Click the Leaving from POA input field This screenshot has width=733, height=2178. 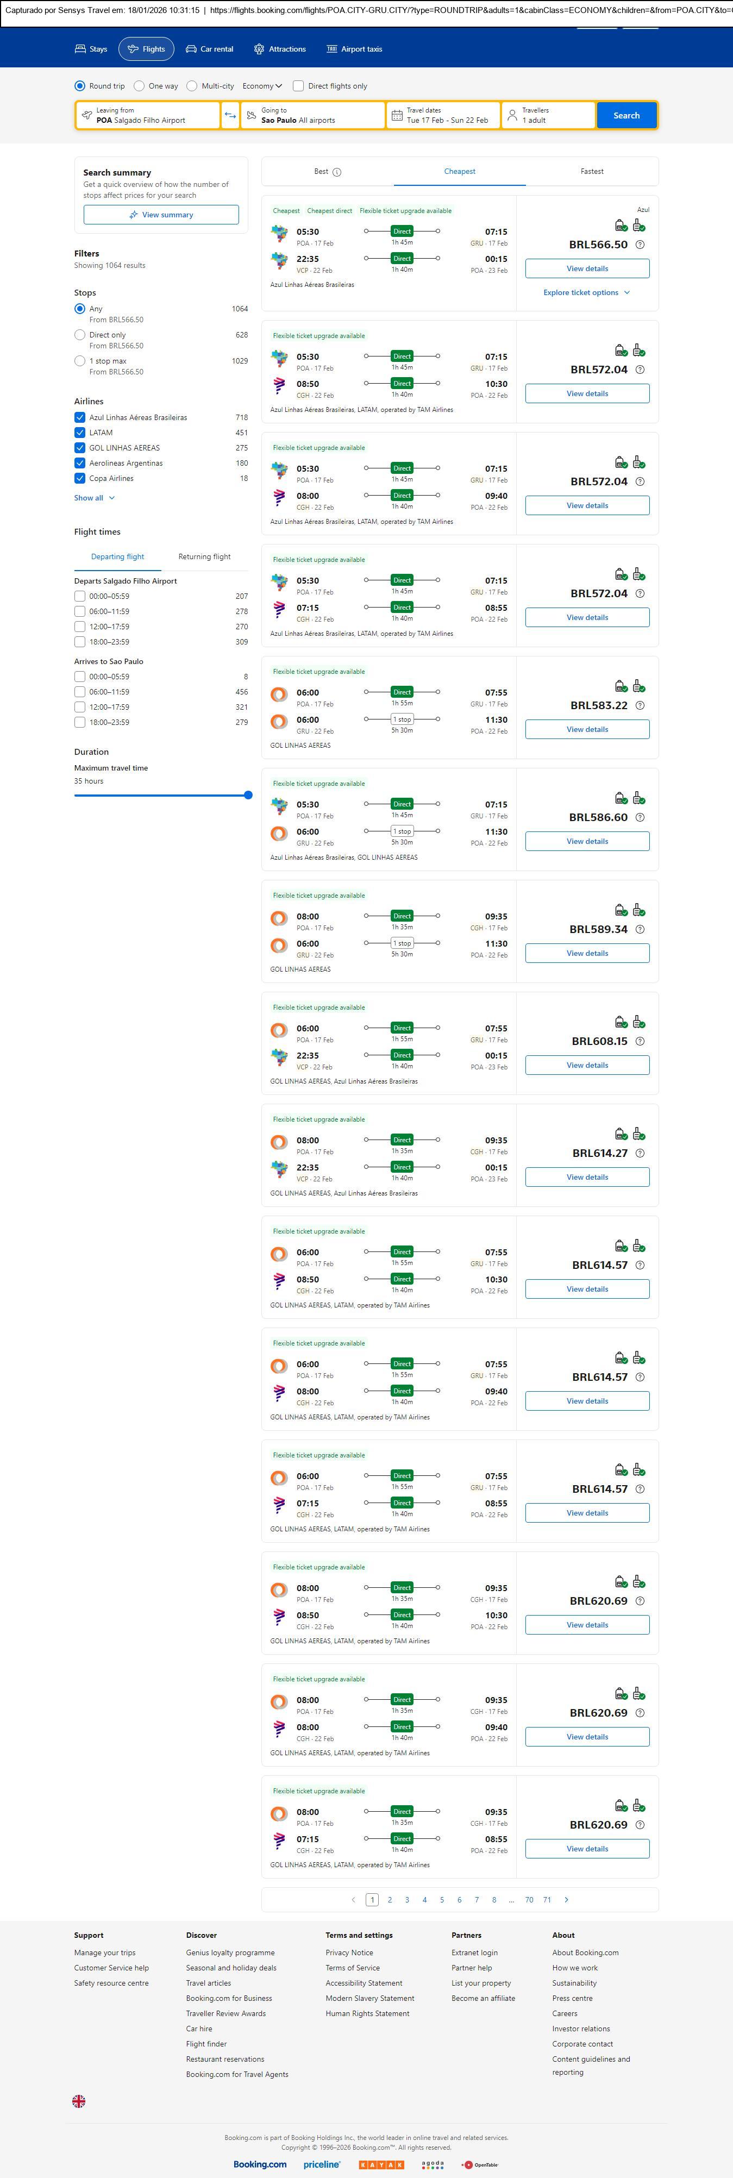click(x=148, y=116)
